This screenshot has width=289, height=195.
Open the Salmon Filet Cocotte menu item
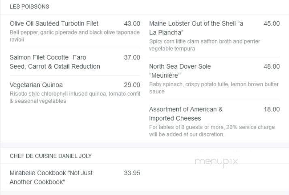(x=55, y=62)
